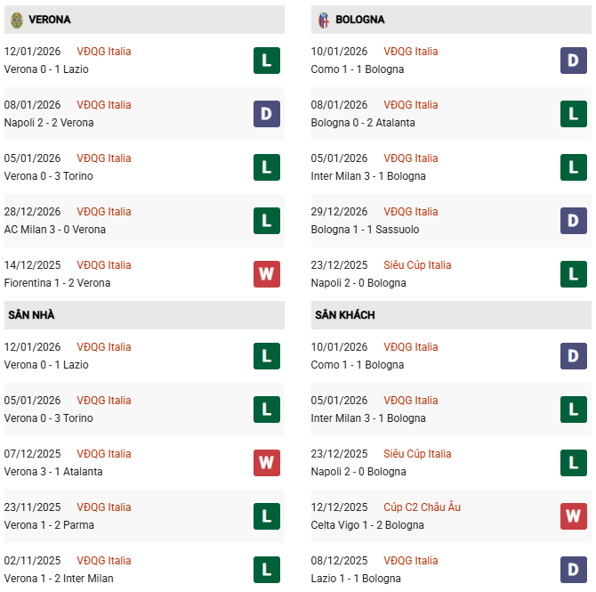Click the AC Milan 3 - 0 Verona result

tap(54, 230)
